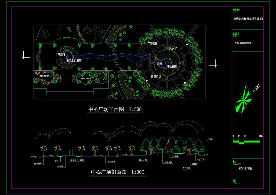The image size is (276, 195).
Task: Click the 棕榈大道 callout in section
Action: [x=111, y=162]
